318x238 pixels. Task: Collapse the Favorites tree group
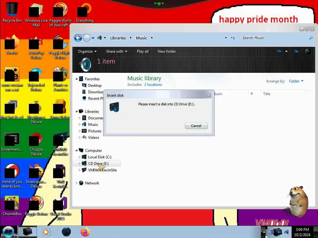point(76,79)
